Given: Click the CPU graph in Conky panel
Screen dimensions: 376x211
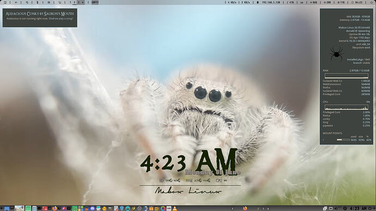Looking at the screenshot, I should pyautogui.click(x=347, y=107).
